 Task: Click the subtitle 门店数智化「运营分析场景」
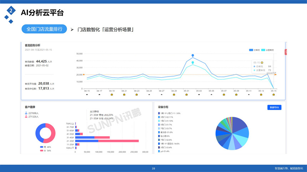pos(106,30)
